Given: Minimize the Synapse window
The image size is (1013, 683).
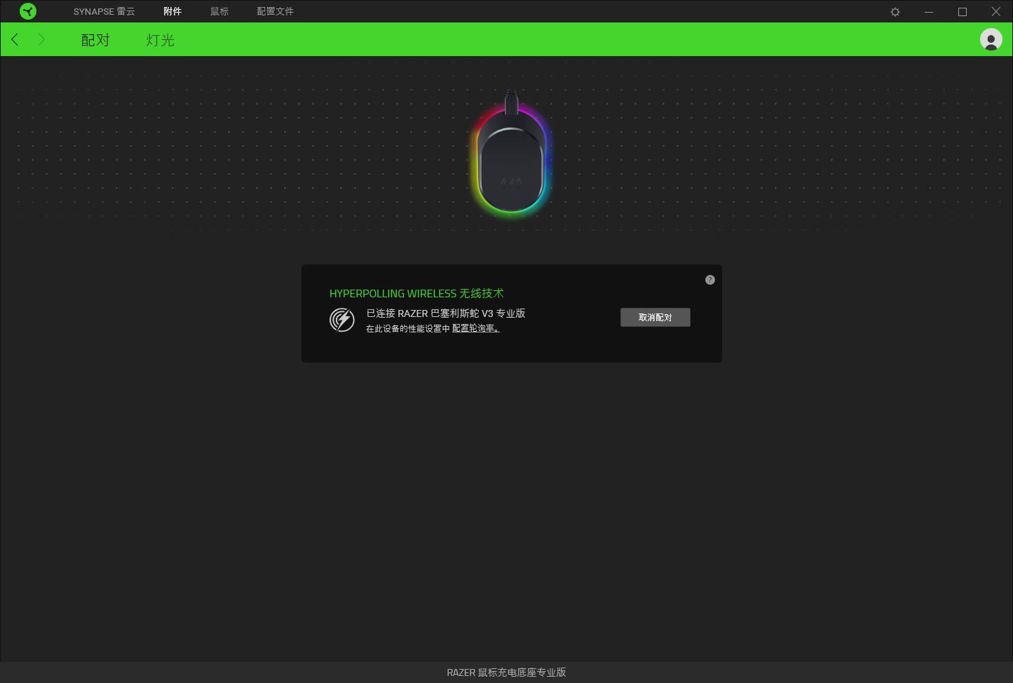Looking at the screenshot, I should pos(929,12).
